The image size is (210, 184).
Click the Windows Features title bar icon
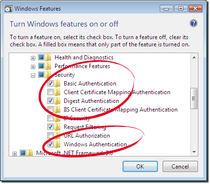[x=8, y=9]
